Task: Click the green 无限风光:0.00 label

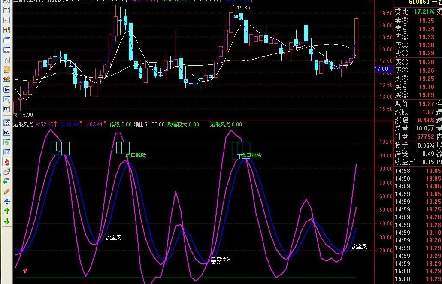Action: pos(226,124)
